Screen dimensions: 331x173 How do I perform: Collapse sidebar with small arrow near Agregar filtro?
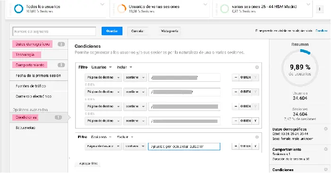click(69, 158)
